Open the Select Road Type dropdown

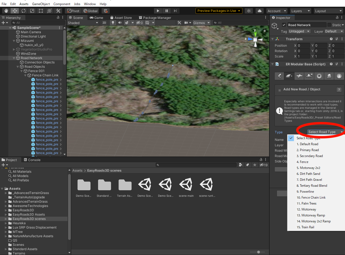tap(324, 132)
